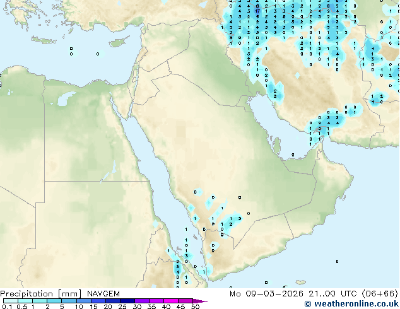Click the 0.1–0.5 mm lightest legend swatch
This screenshot has width=400, height=309.
(11, 301)
